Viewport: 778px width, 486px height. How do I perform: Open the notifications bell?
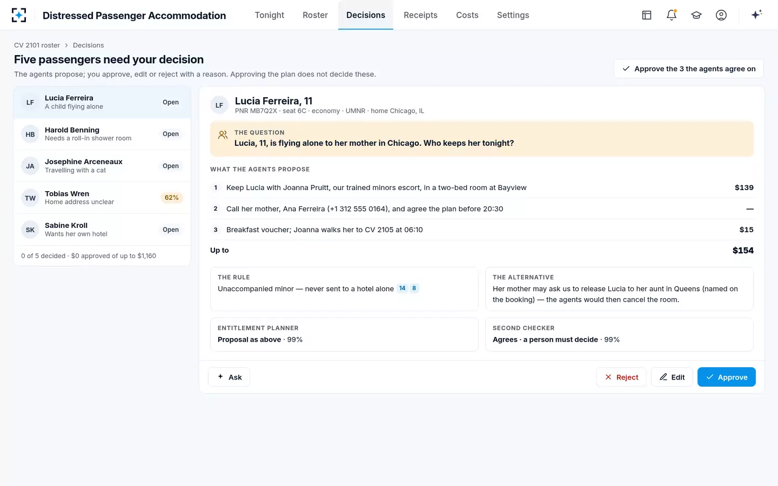pos(672,15)
